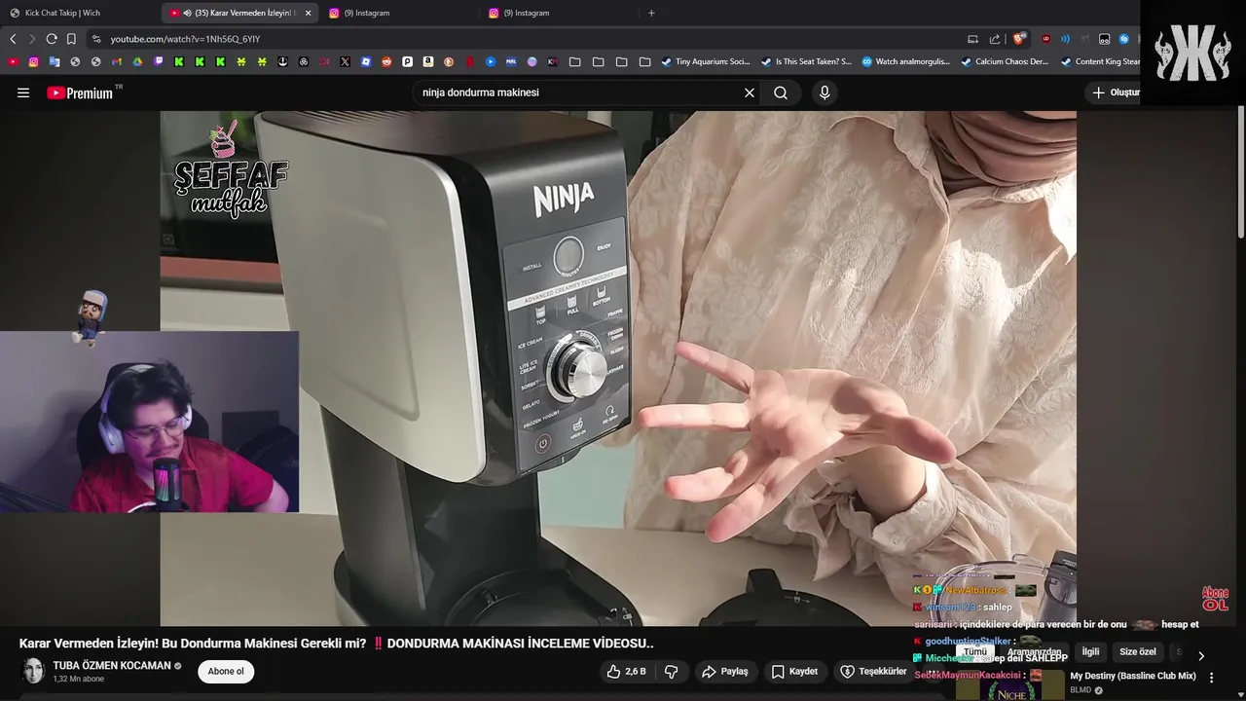
Task: Select the İlgili filter chip
Action: tap(1090, 651)
